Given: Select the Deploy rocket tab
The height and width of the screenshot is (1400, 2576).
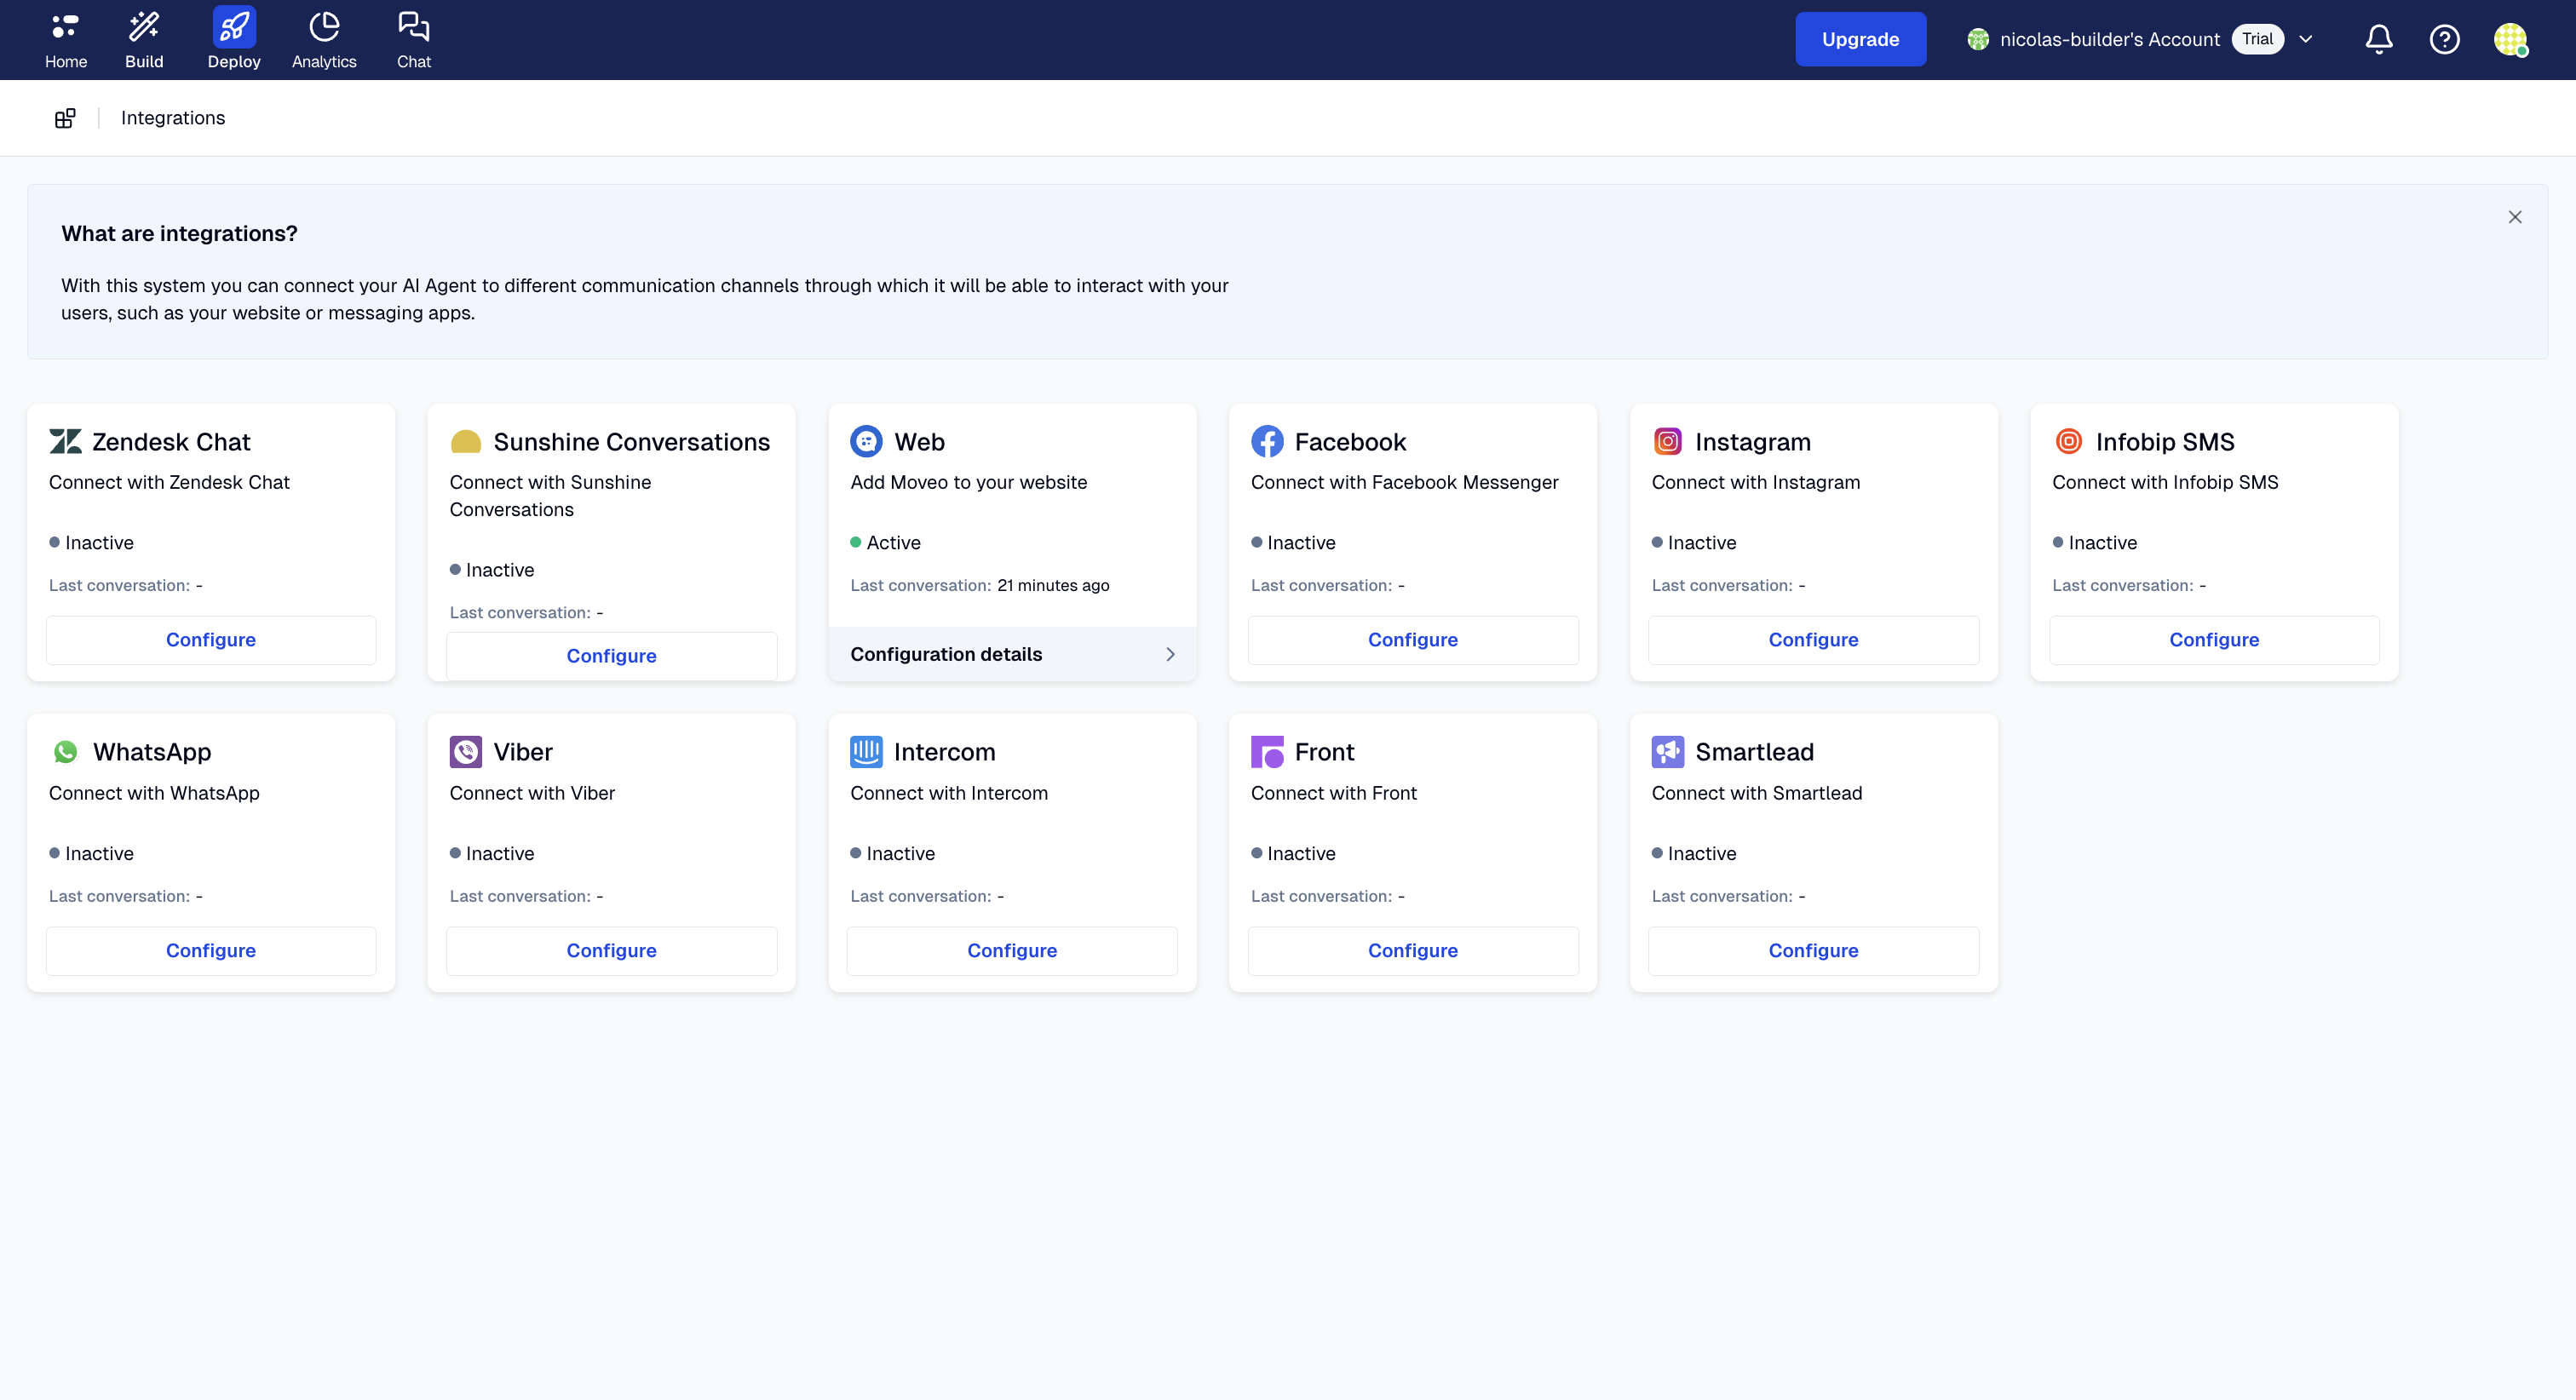Looking at the screenshot, I should [234, 40].
